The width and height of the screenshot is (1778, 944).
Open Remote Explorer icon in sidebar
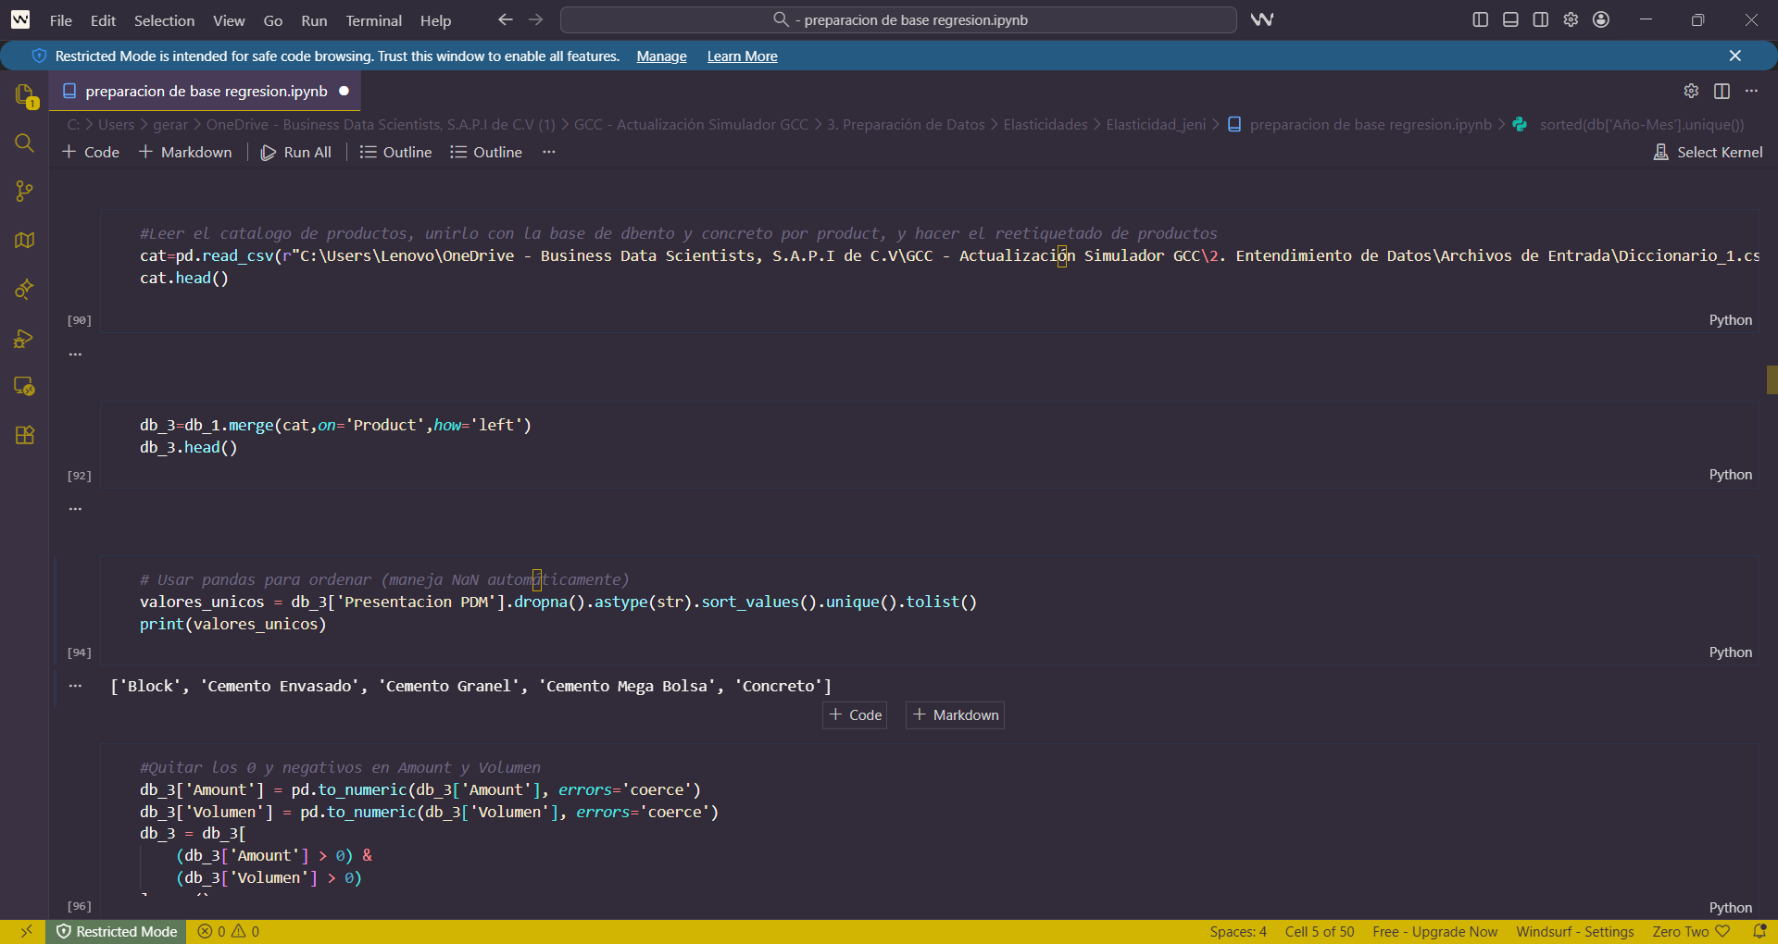(25, 386)
